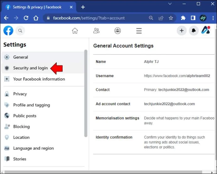Click the Settings heading
Screen dimensions: 217x174
(x=15, y=45)
